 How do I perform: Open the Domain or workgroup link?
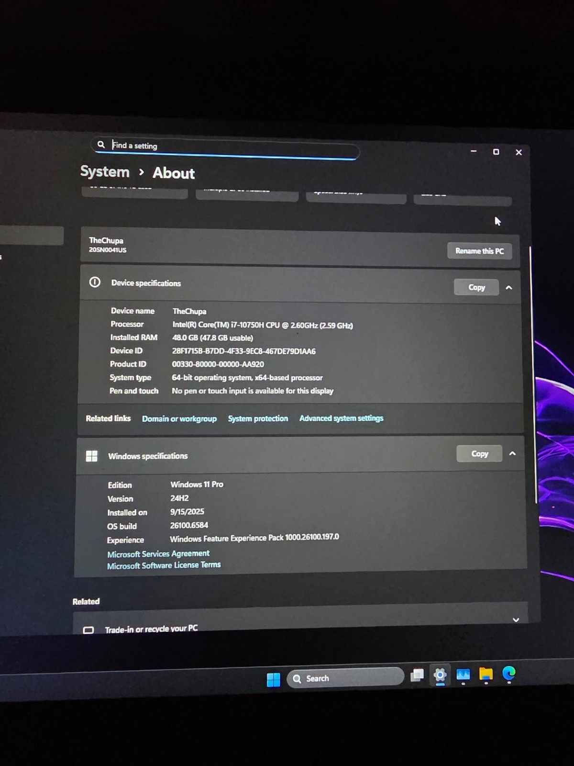click(179, 418)
